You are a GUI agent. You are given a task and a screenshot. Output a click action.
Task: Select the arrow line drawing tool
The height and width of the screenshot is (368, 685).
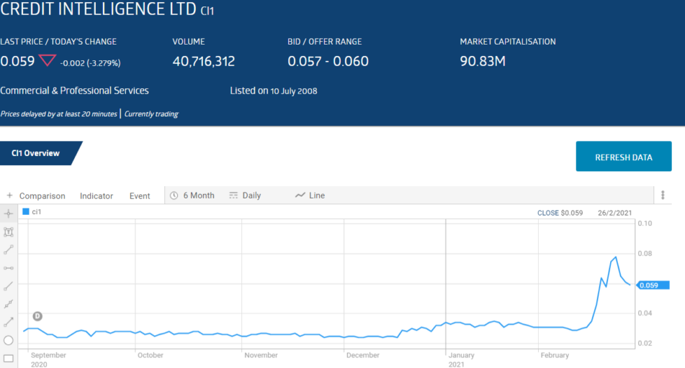(x=9, y=322)
